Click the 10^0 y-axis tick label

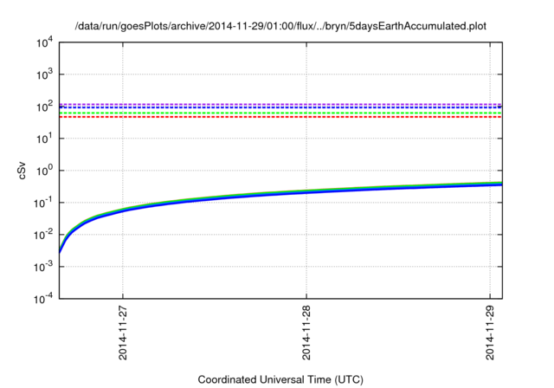[x=44, y=171]
